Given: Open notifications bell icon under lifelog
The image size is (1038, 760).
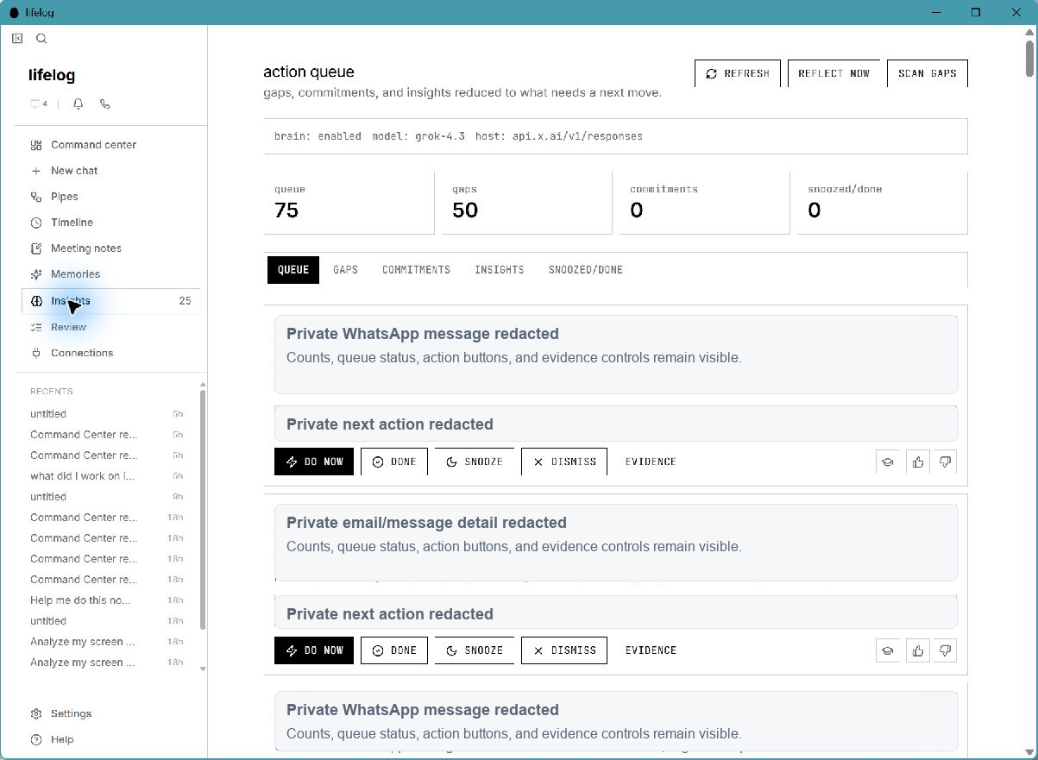Looking at the screenshot, I should click(79, 104).
